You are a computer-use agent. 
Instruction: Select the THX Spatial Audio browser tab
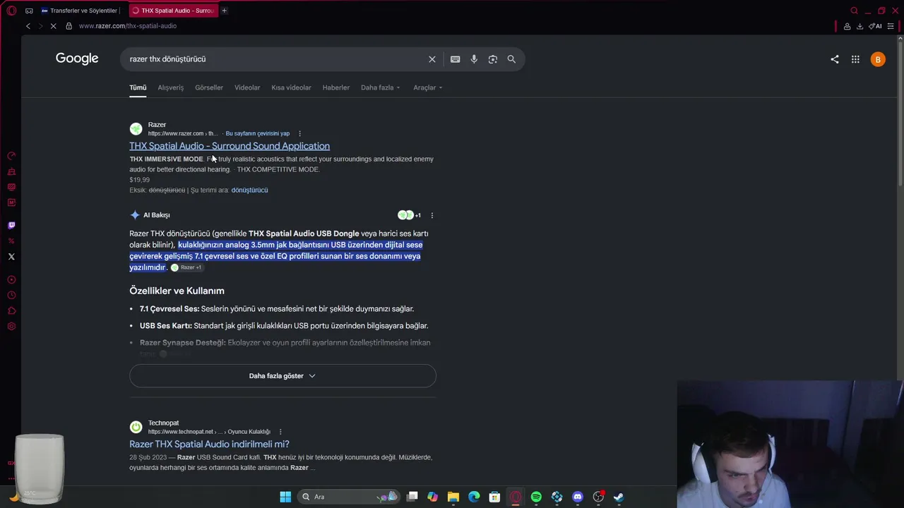173,11
